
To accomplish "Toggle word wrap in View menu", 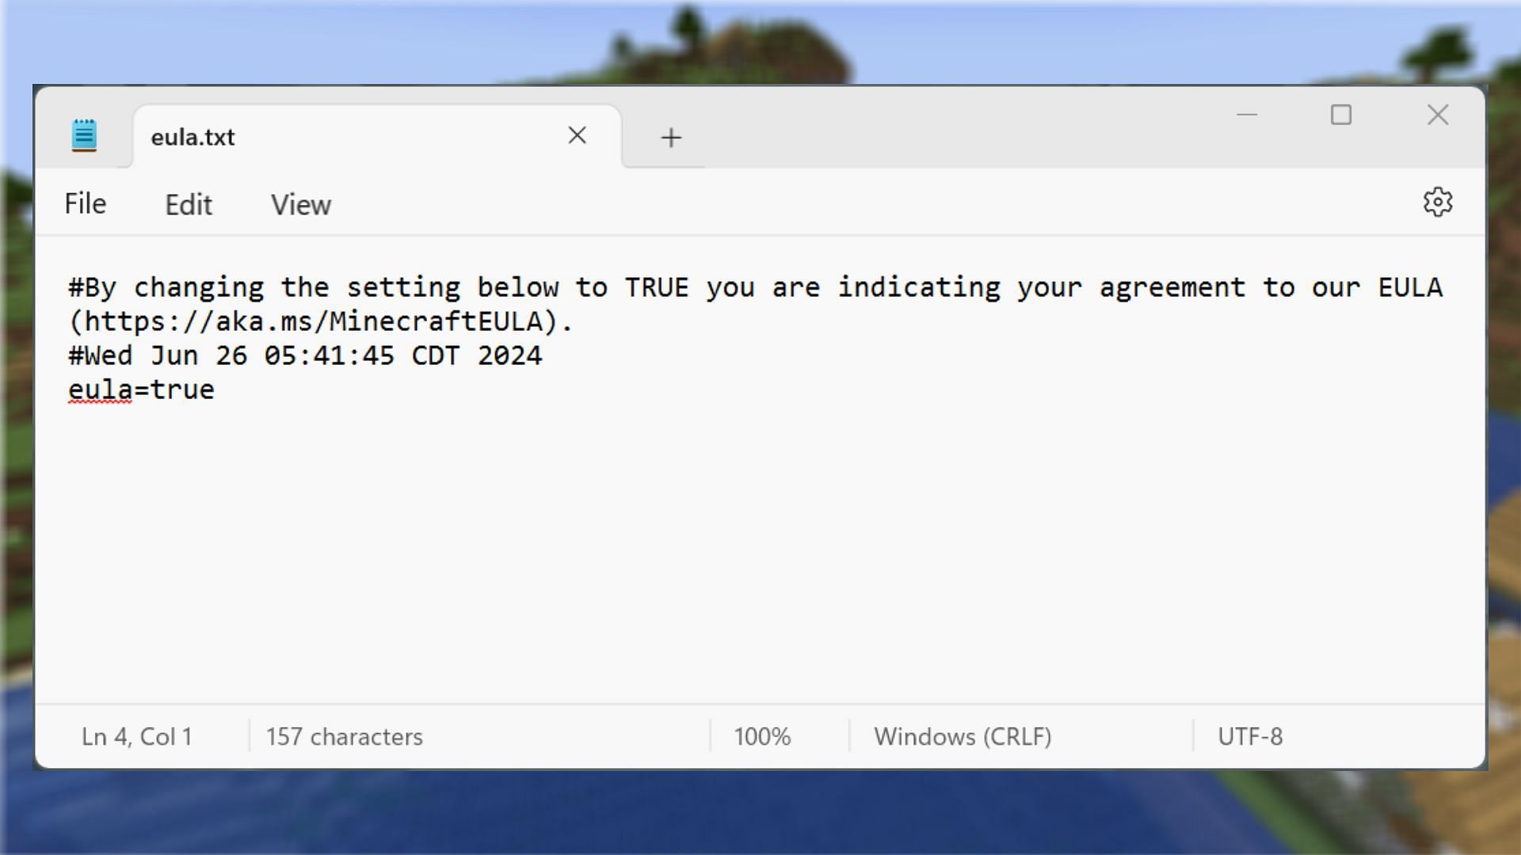I will 301,203.
